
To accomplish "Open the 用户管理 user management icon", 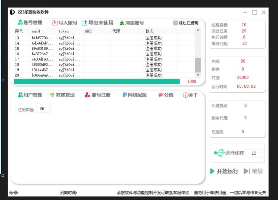I will [x=21, y=95].
